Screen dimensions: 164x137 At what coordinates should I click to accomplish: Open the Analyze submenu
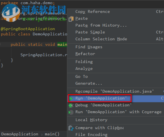115,69
